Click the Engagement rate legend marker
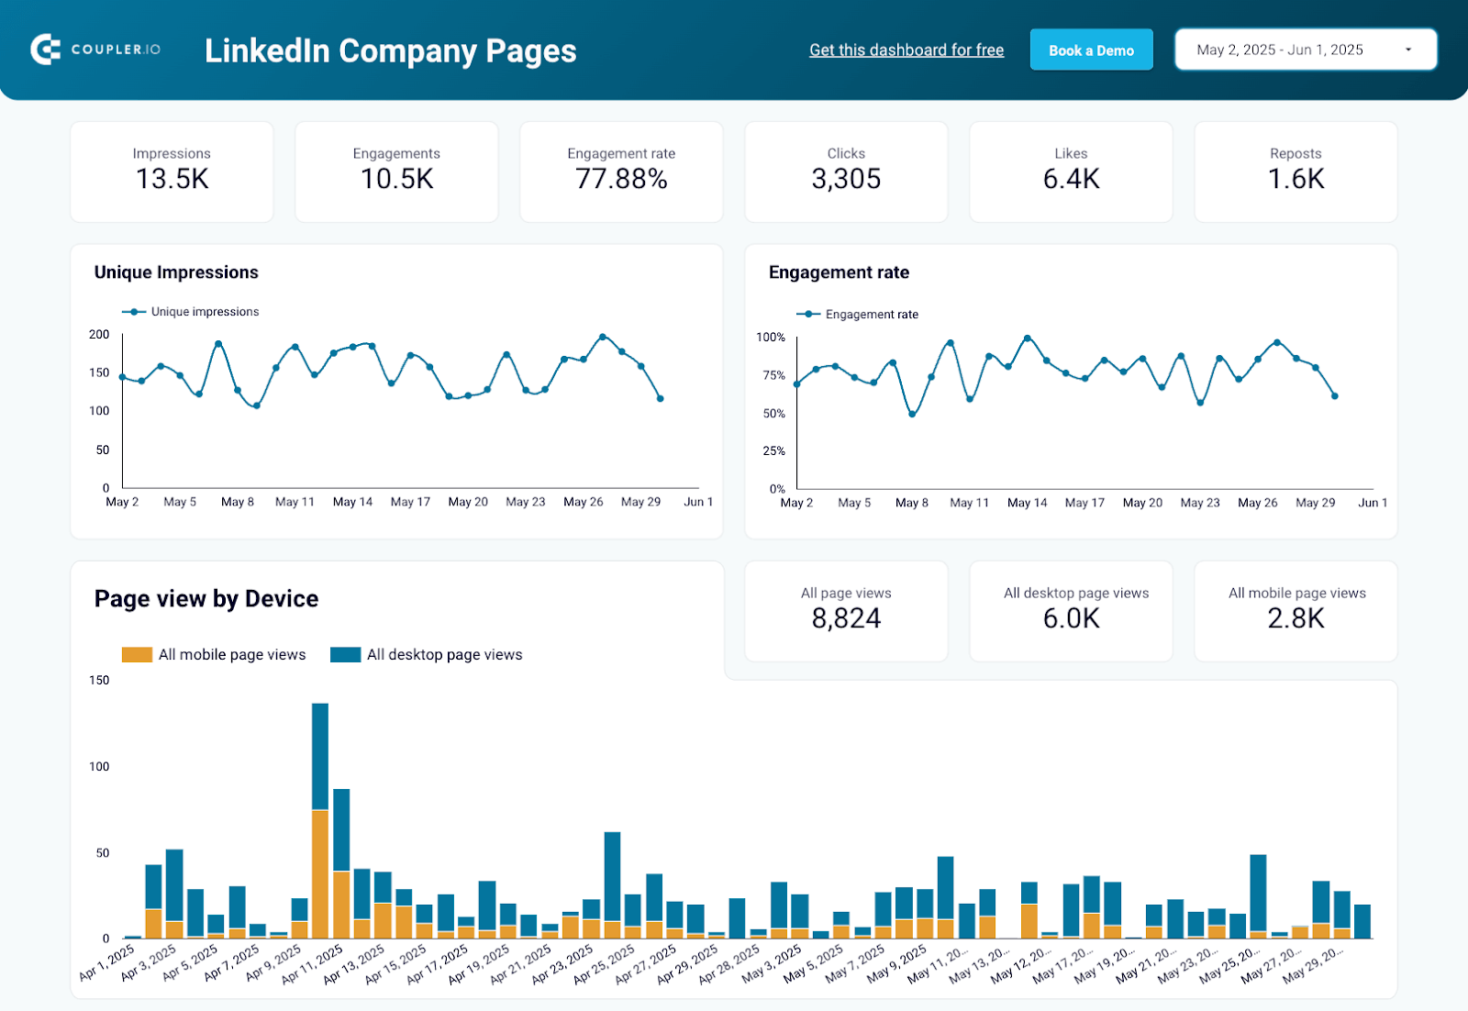Viewport: 1468px width, 1011px height. [808, 315]
